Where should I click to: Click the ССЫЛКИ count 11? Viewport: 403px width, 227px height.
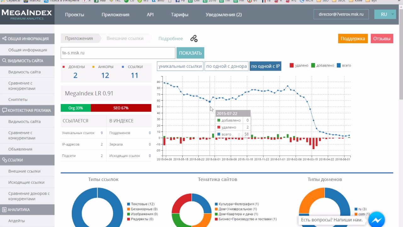click(134, 75)
